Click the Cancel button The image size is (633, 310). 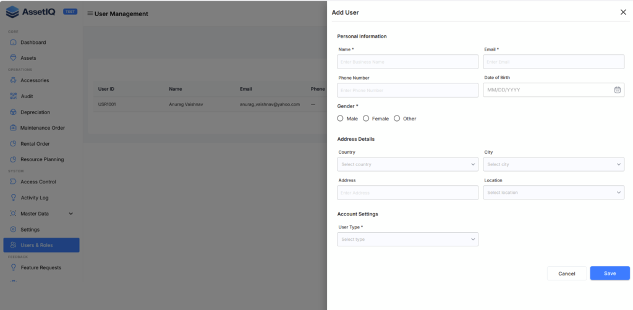pos(566,274)
